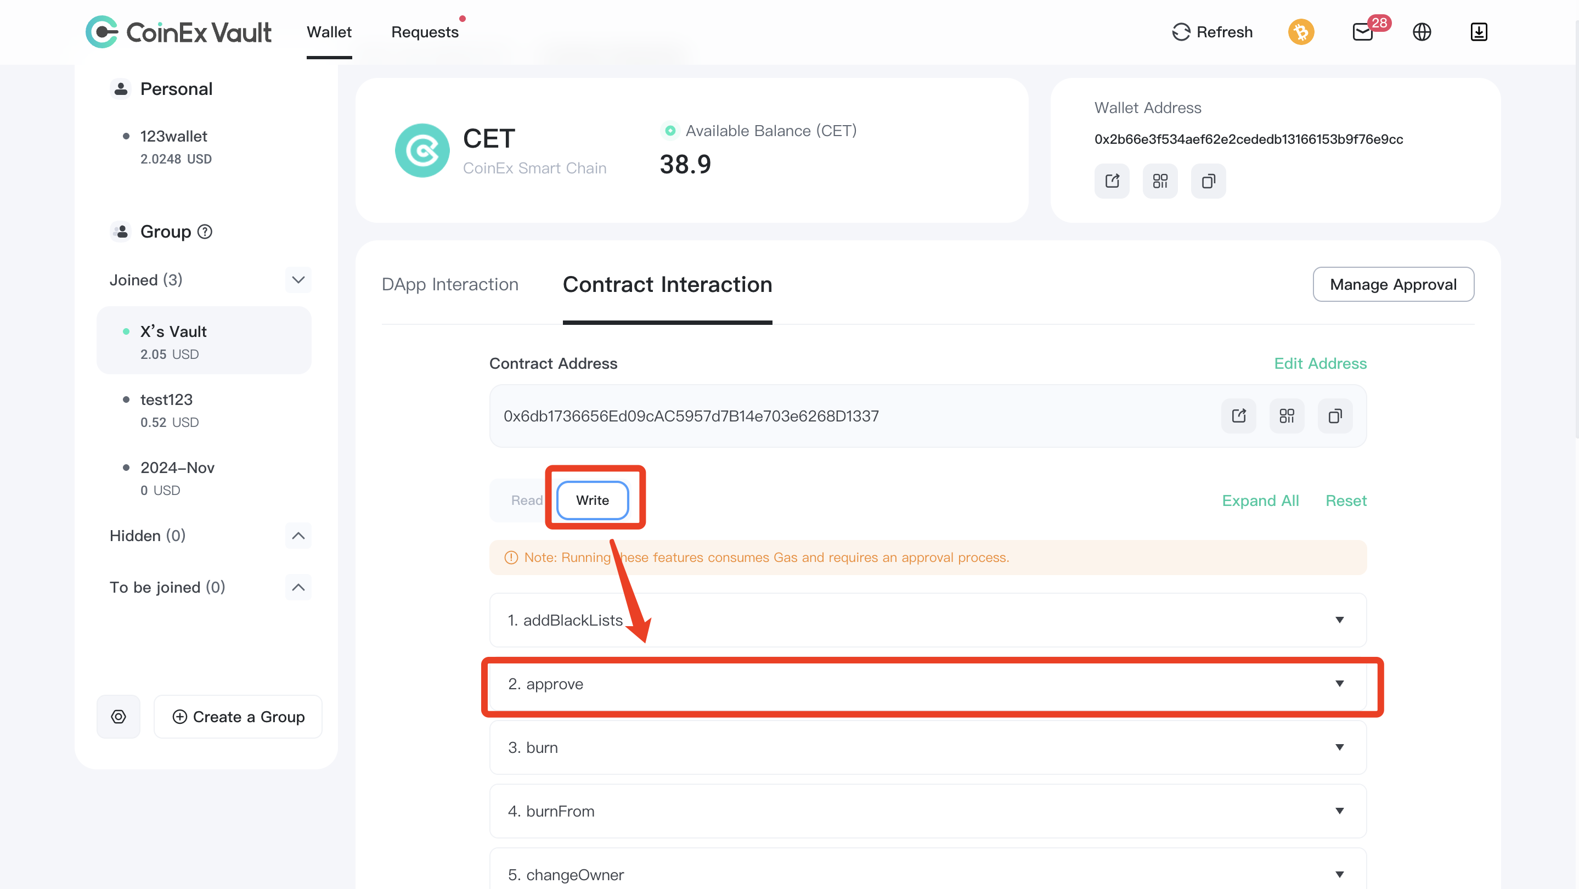Click Expand All link
Image resolution: width=1579 pixels, height=889 pixels.
pos(1260,501)
